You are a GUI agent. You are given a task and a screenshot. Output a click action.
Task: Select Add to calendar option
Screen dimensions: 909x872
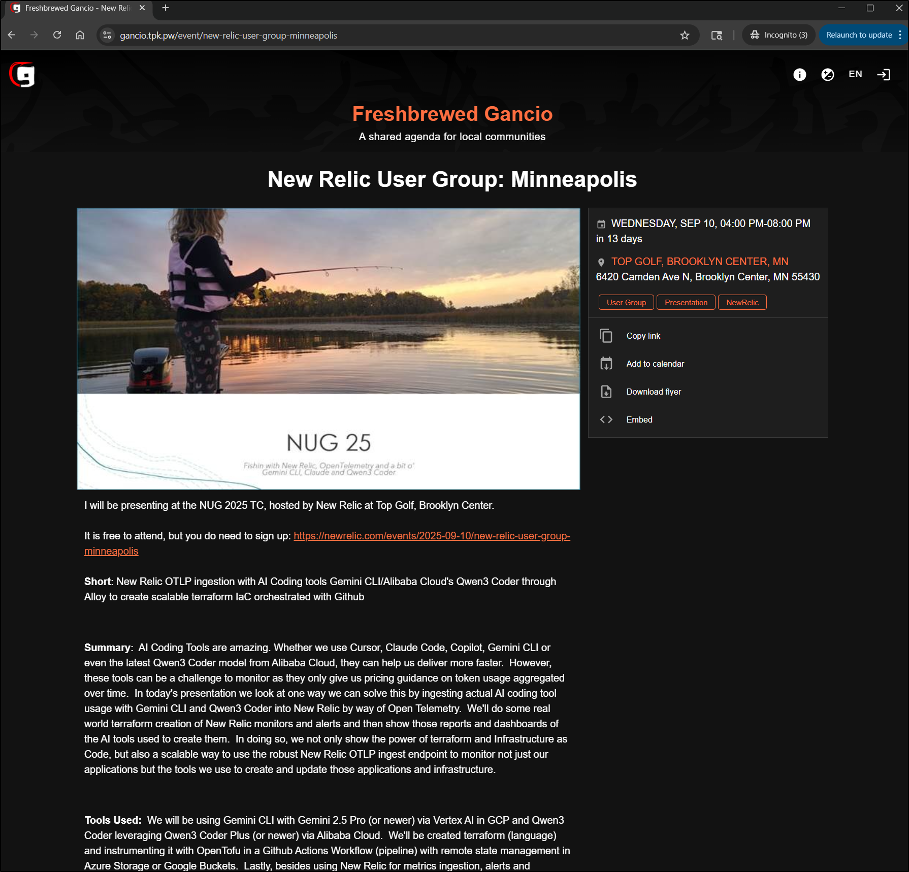pos(708,364)
